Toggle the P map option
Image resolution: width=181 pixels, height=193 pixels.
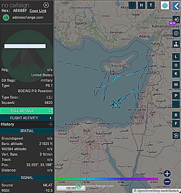pyautogui.click(x=176, y=96)
